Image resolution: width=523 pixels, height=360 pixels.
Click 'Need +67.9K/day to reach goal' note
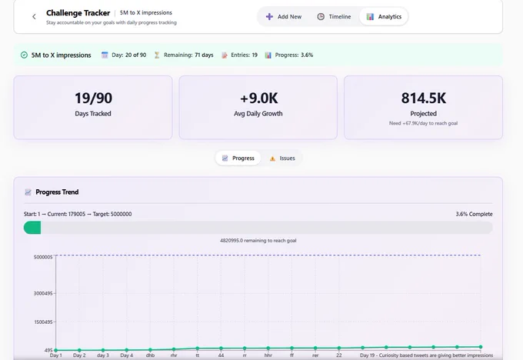[x=423, y=123]
